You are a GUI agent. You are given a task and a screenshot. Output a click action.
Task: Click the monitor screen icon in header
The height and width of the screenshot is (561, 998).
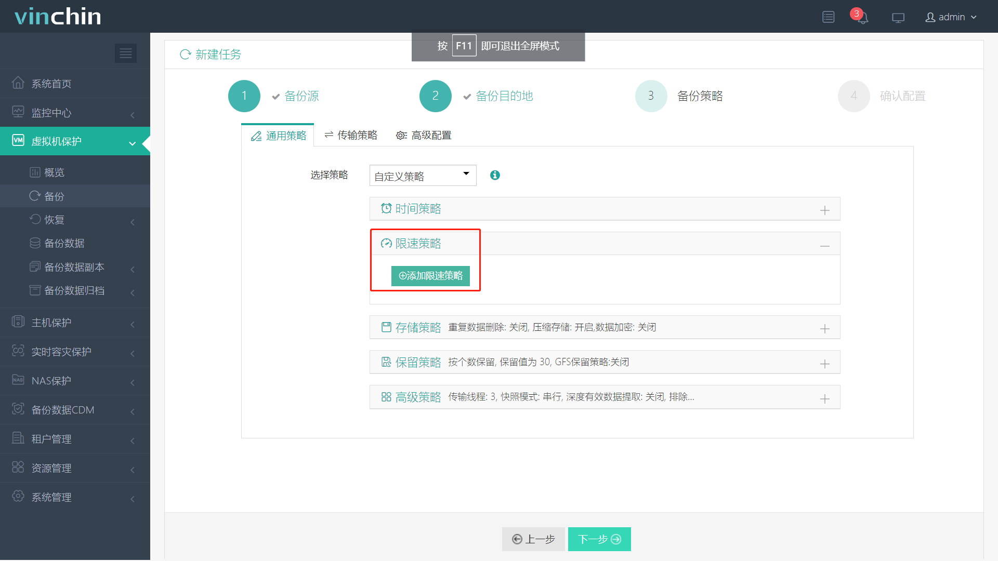(x=898, y=18)
